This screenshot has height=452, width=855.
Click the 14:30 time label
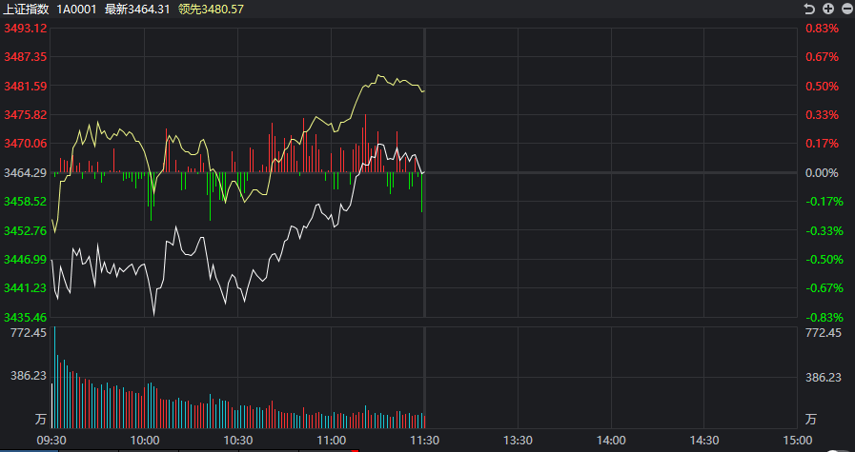click(704, 440)
